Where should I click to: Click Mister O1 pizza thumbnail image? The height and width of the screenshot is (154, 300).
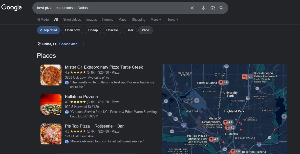coord(51,75)
